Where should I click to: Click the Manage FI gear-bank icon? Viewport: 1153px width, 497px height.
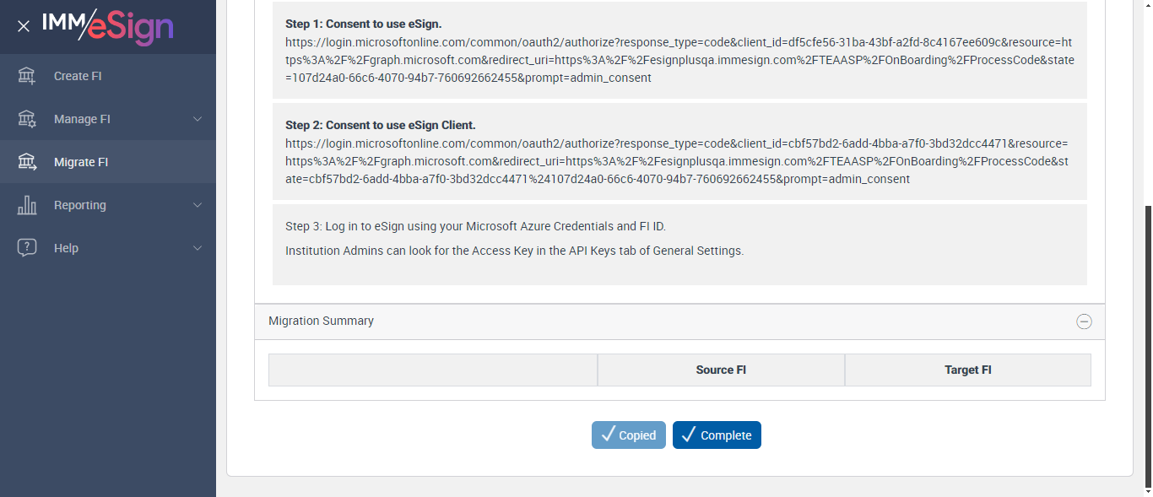(x=27, y=119)
